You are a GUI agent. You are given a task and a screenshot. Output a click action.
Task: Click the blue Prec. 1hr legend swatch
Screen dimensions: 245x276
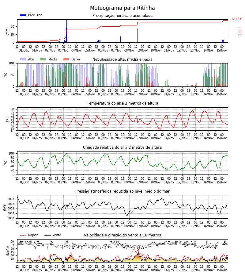[23, 15]
